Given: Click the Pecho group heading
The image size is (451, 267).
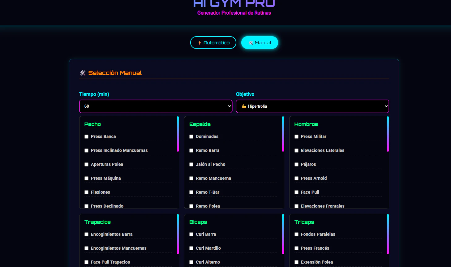Looking at the screenshot, I should tap(92, 124).
